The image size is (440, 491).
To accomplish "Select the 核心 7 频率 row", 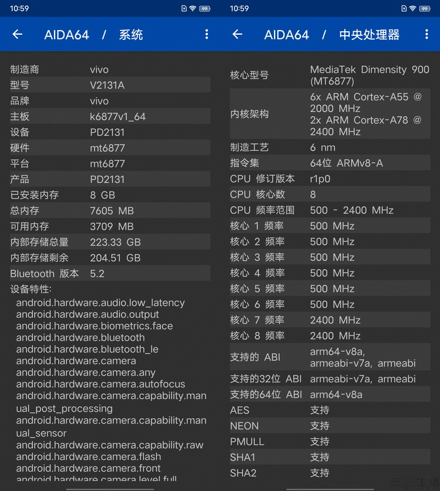I will click(330, 320).
